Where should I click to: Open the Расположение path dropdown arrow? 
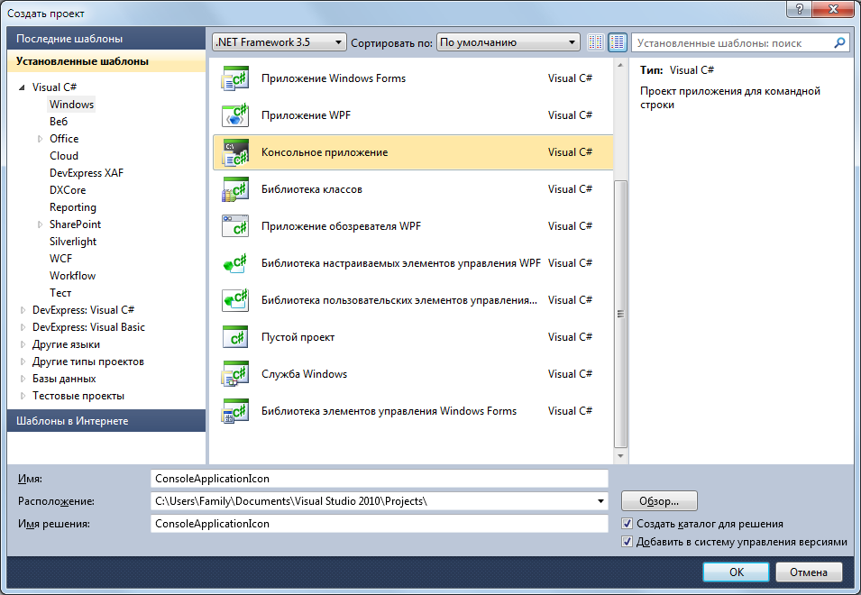(600, 501)
